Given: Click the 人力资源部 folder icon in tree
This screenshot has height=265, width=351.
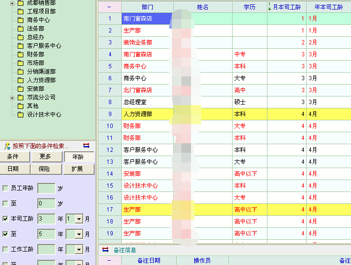Looking at the screenshot, I should (21, 80).
